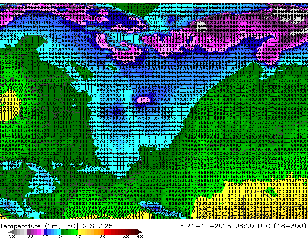Click the 'Fr 21-11-2025' date text
The image size is (308, 238).
click(x=204, y=226)
